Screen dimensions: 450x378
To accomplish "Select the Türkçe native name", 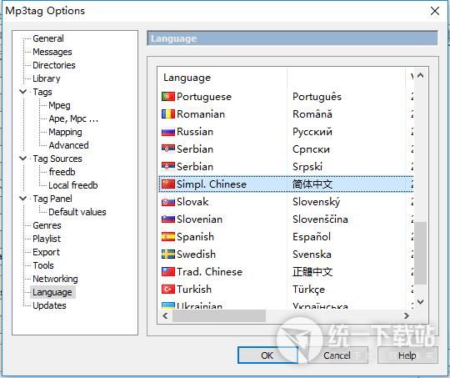I will click(309, 290).
